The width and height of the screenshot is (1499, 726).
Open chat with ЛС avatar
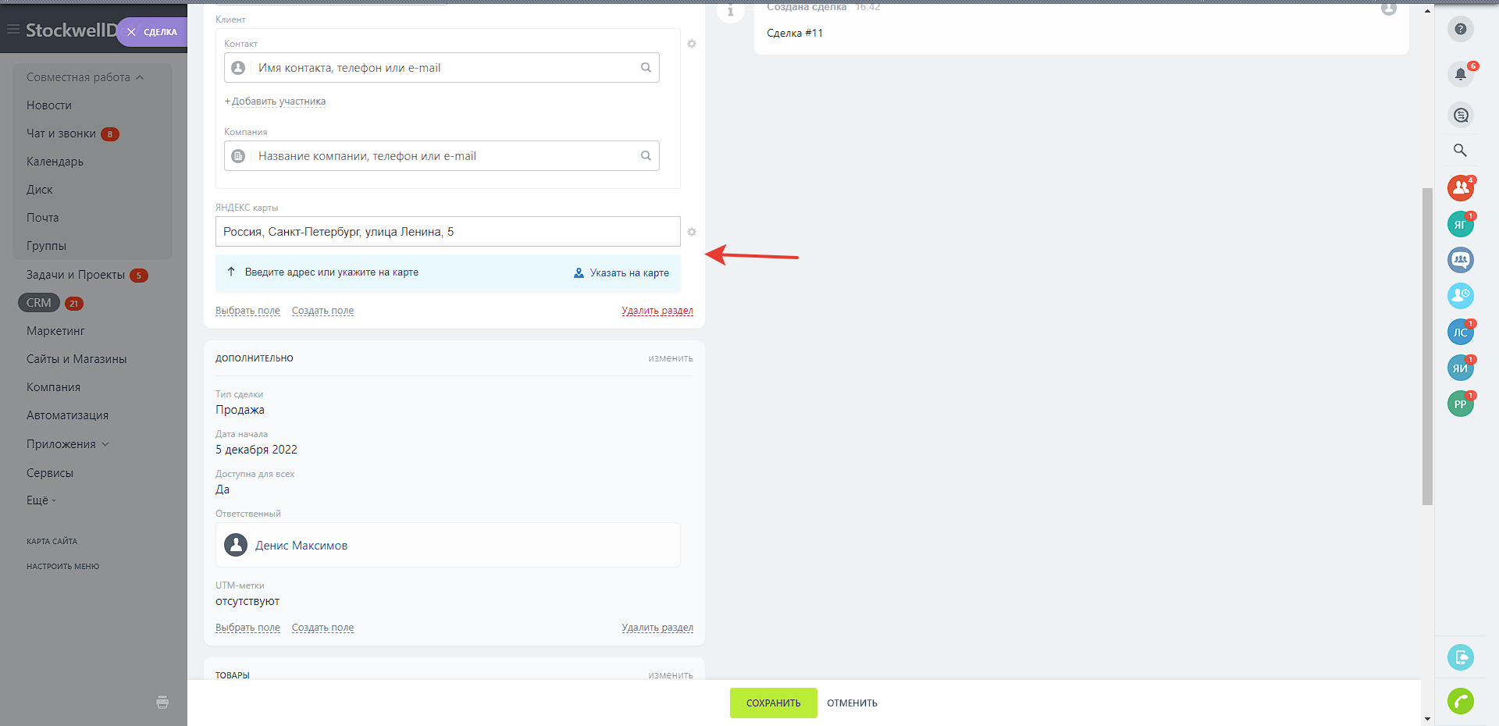[x=1460, y=333]
